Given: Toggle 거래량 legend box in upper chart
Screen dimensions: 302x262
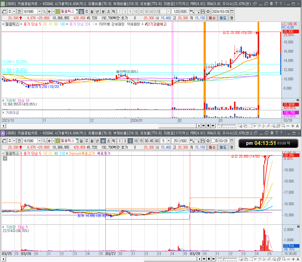Looking at the screenshot, I should 3,100.
